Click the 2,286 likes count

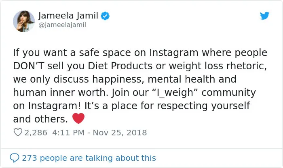tap(36, 133)
